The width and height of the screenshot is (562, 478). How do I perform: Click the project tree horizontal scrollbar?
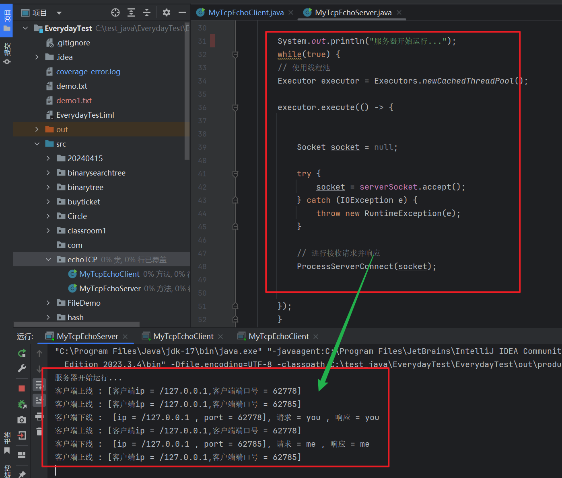[x=76, y=324]
